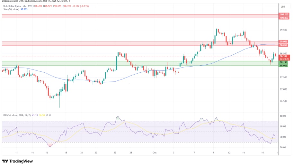Click the 98.851 red price tag

(283, 45)
